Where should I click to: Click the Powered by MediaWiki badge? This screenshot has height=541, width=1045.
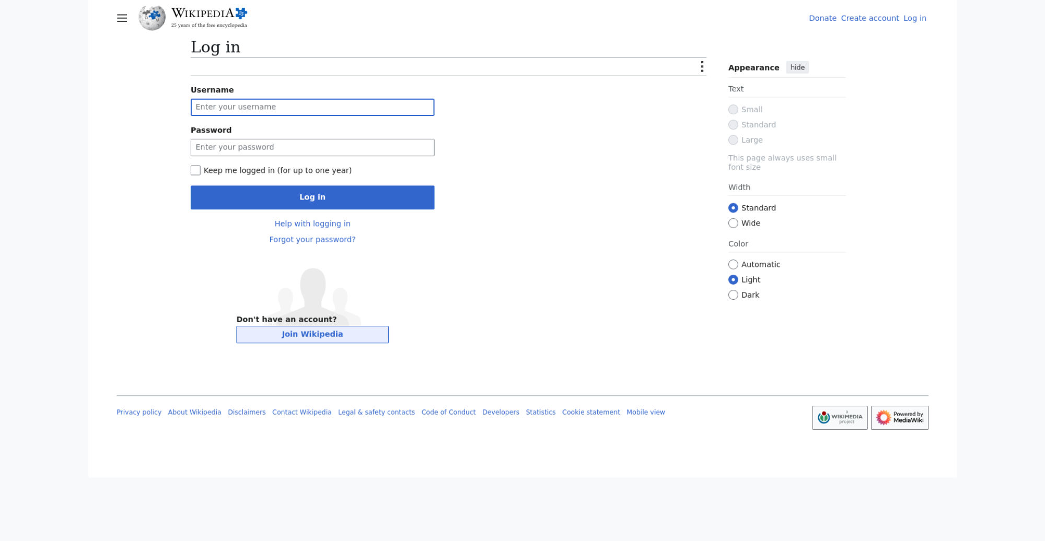900,418
